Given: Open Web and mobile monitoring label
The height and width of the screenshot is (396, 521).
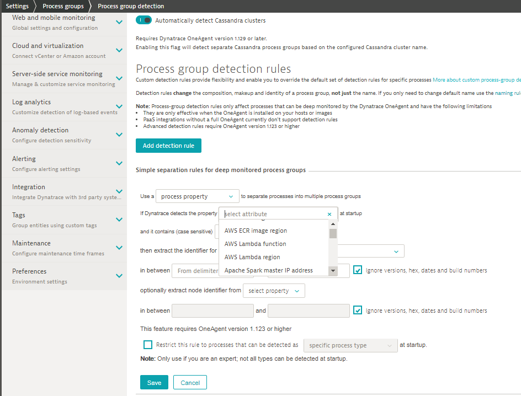Looking at the screenshot, I should tap(54, 18).
